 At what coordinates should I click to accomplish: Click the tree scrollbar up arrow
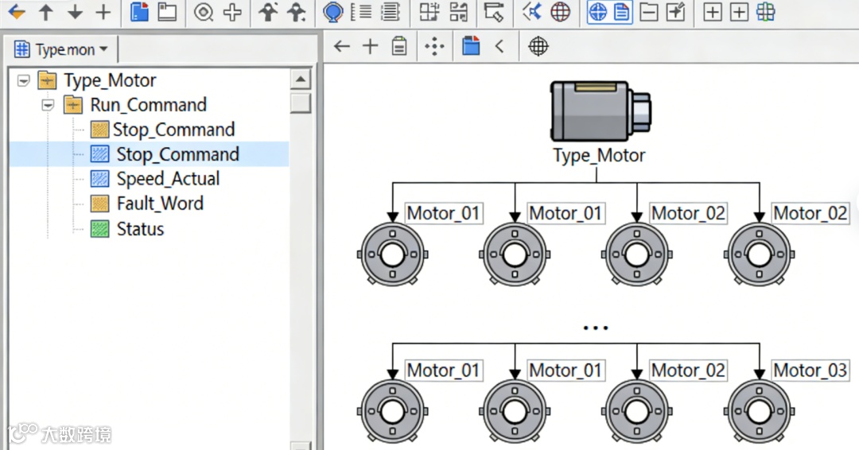300,80
